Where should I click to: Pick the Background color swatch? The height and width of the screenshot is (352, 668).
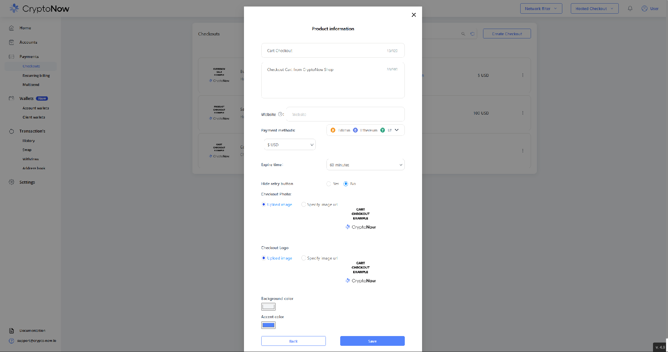[268, 307]
